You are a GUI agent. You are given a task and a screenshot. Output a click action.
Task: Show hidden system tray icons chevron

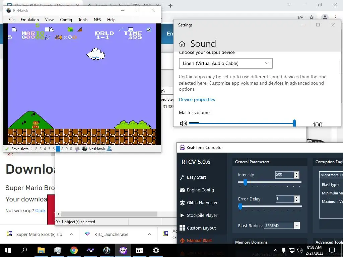[276, 250]
